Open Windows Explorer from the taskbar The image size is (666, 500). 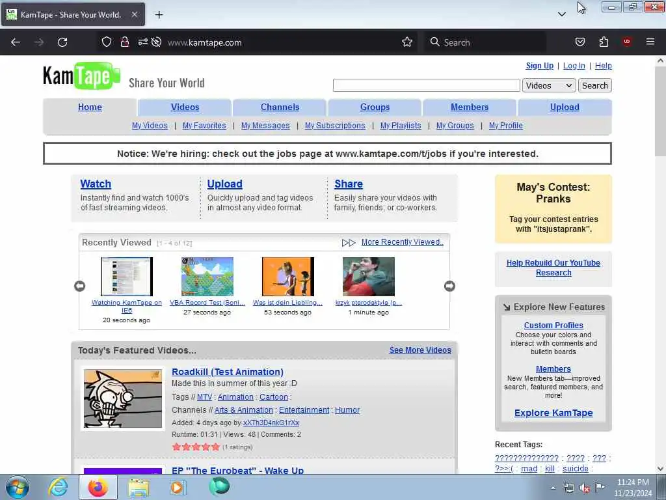point(139,488)
